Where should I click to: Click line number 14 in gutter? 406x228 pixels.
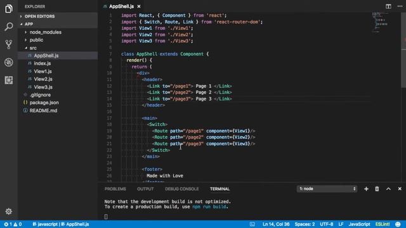click(x=109, y=99)
